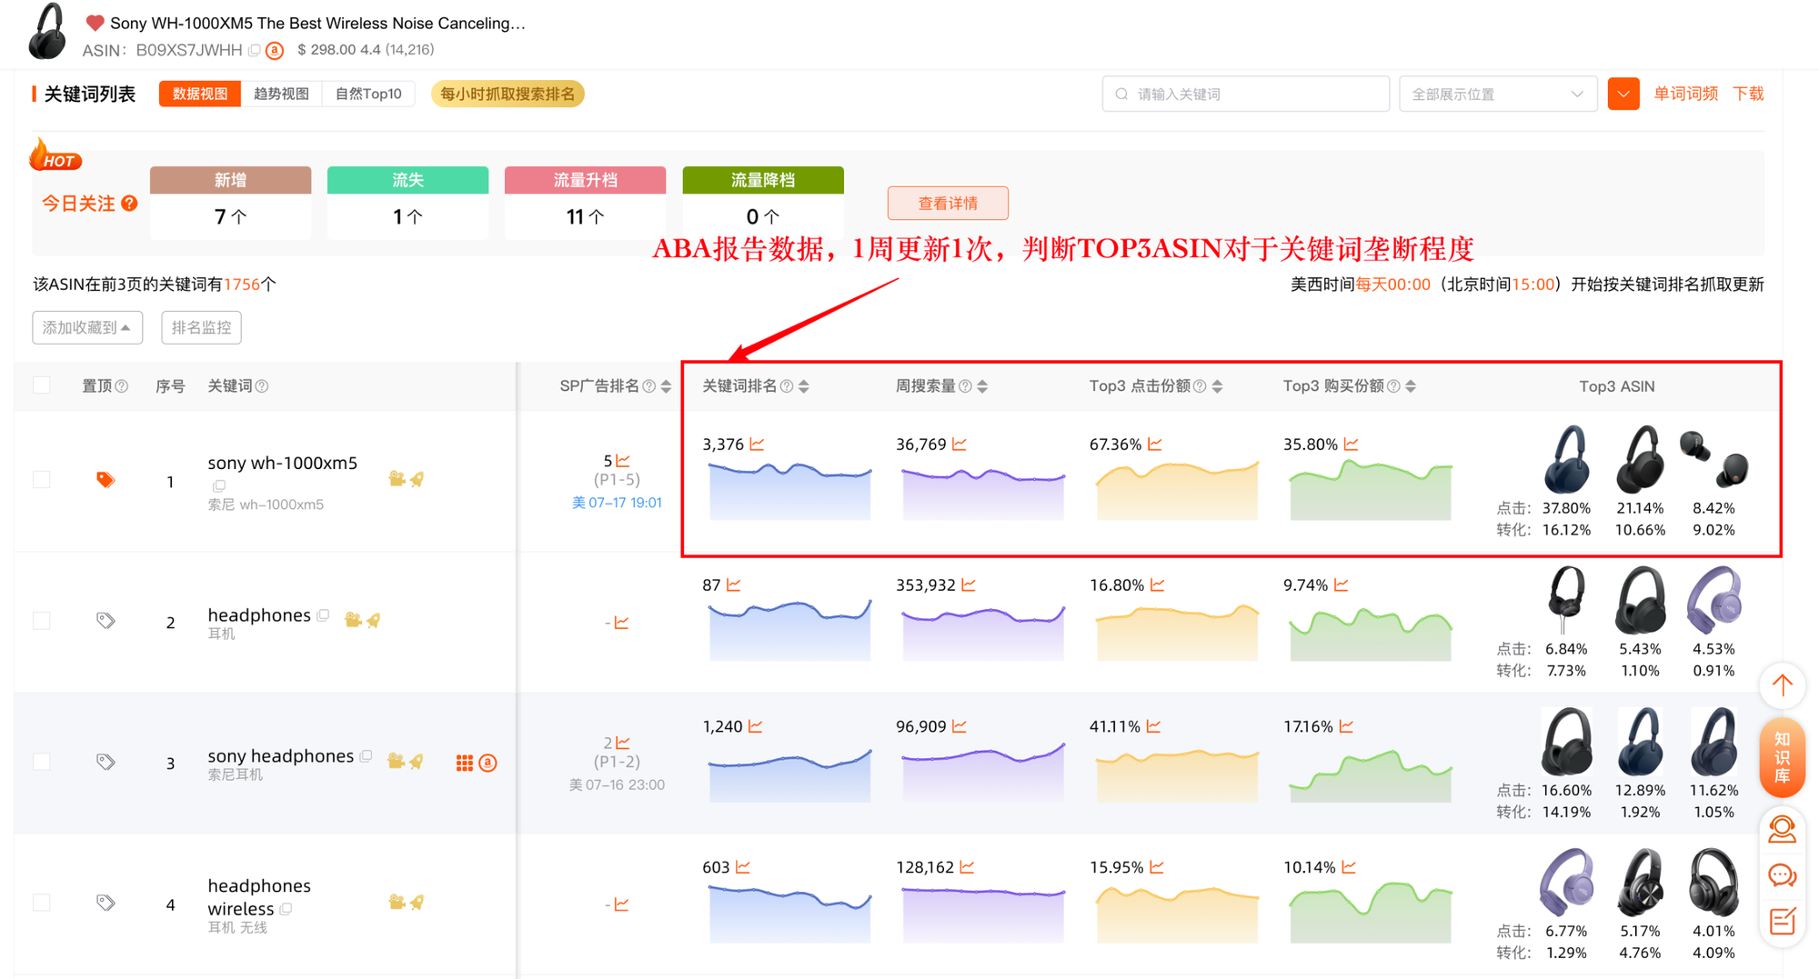Open purple headphone thumbnail in headphones row
1819x979 pixels.
1713,600
